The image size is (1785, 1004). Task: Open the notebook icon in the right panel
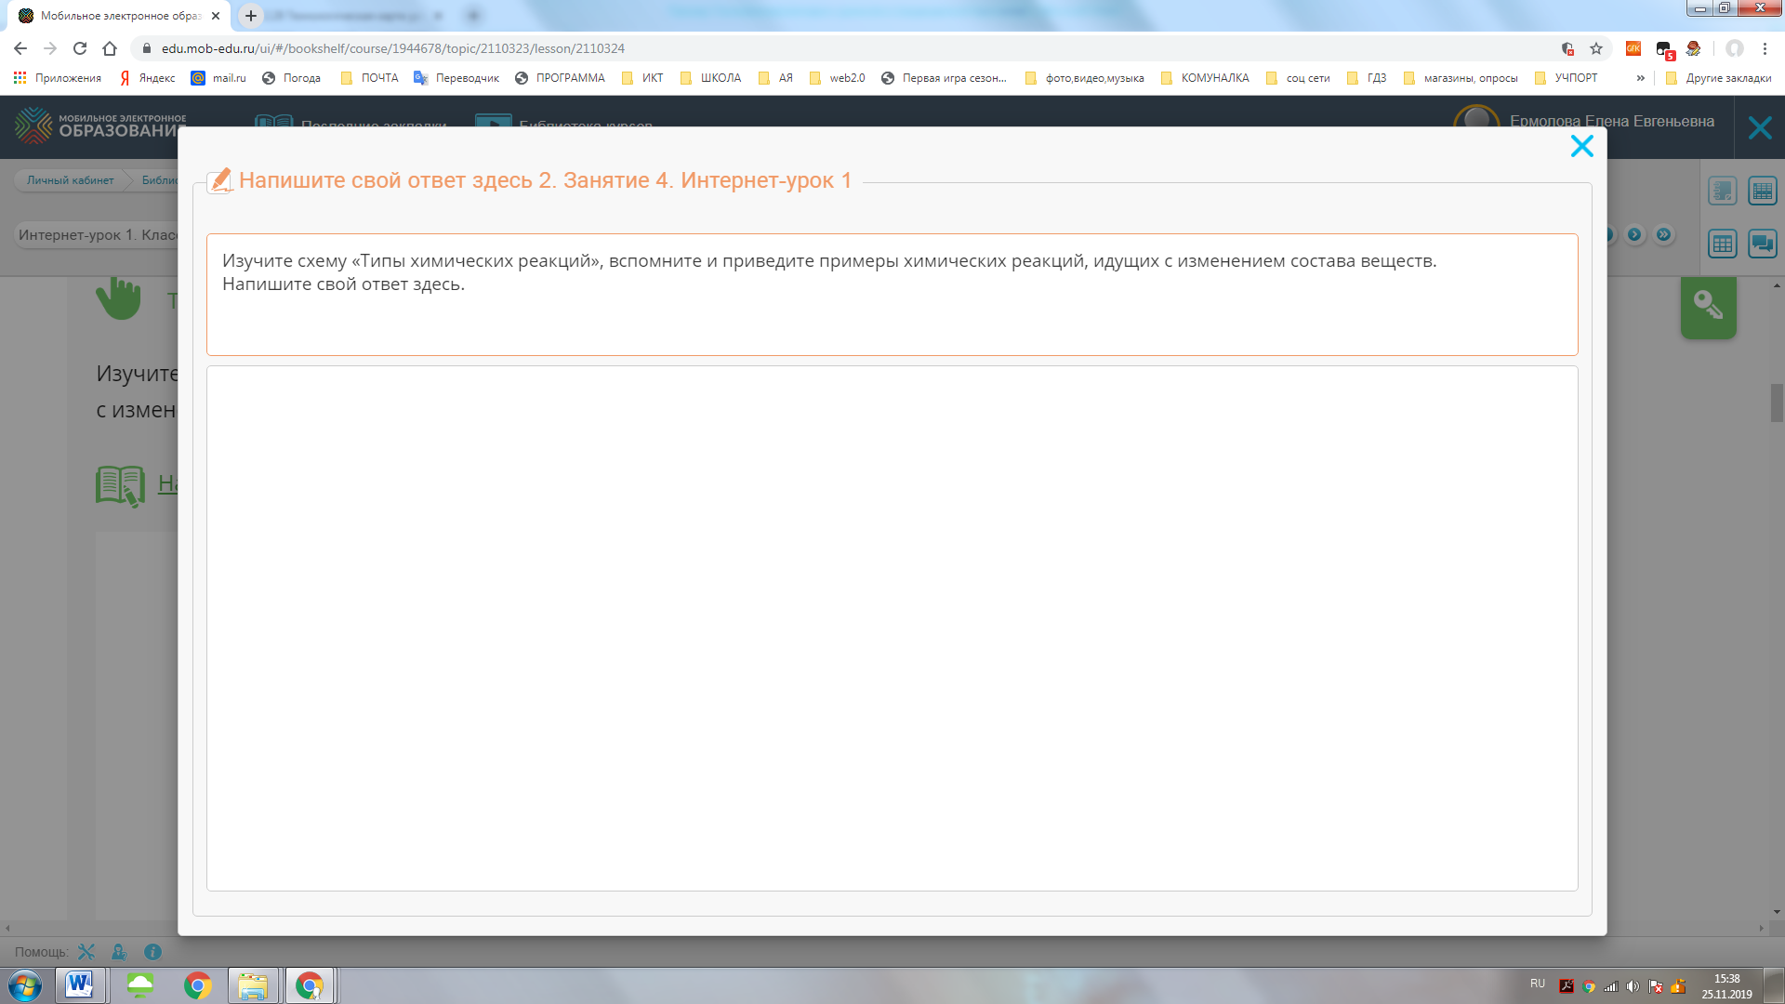(1722, 192)
